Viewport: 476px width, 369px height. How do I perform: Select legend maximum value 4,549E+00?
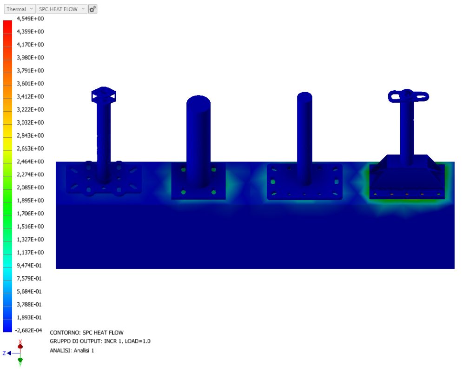tap(30, 19)
